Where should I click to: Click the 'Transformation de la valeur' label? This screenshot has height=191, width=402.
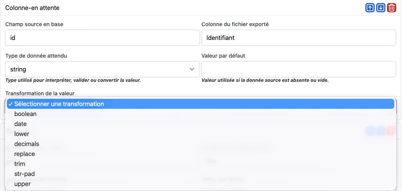pyautogui.click(x=40, y=93)
